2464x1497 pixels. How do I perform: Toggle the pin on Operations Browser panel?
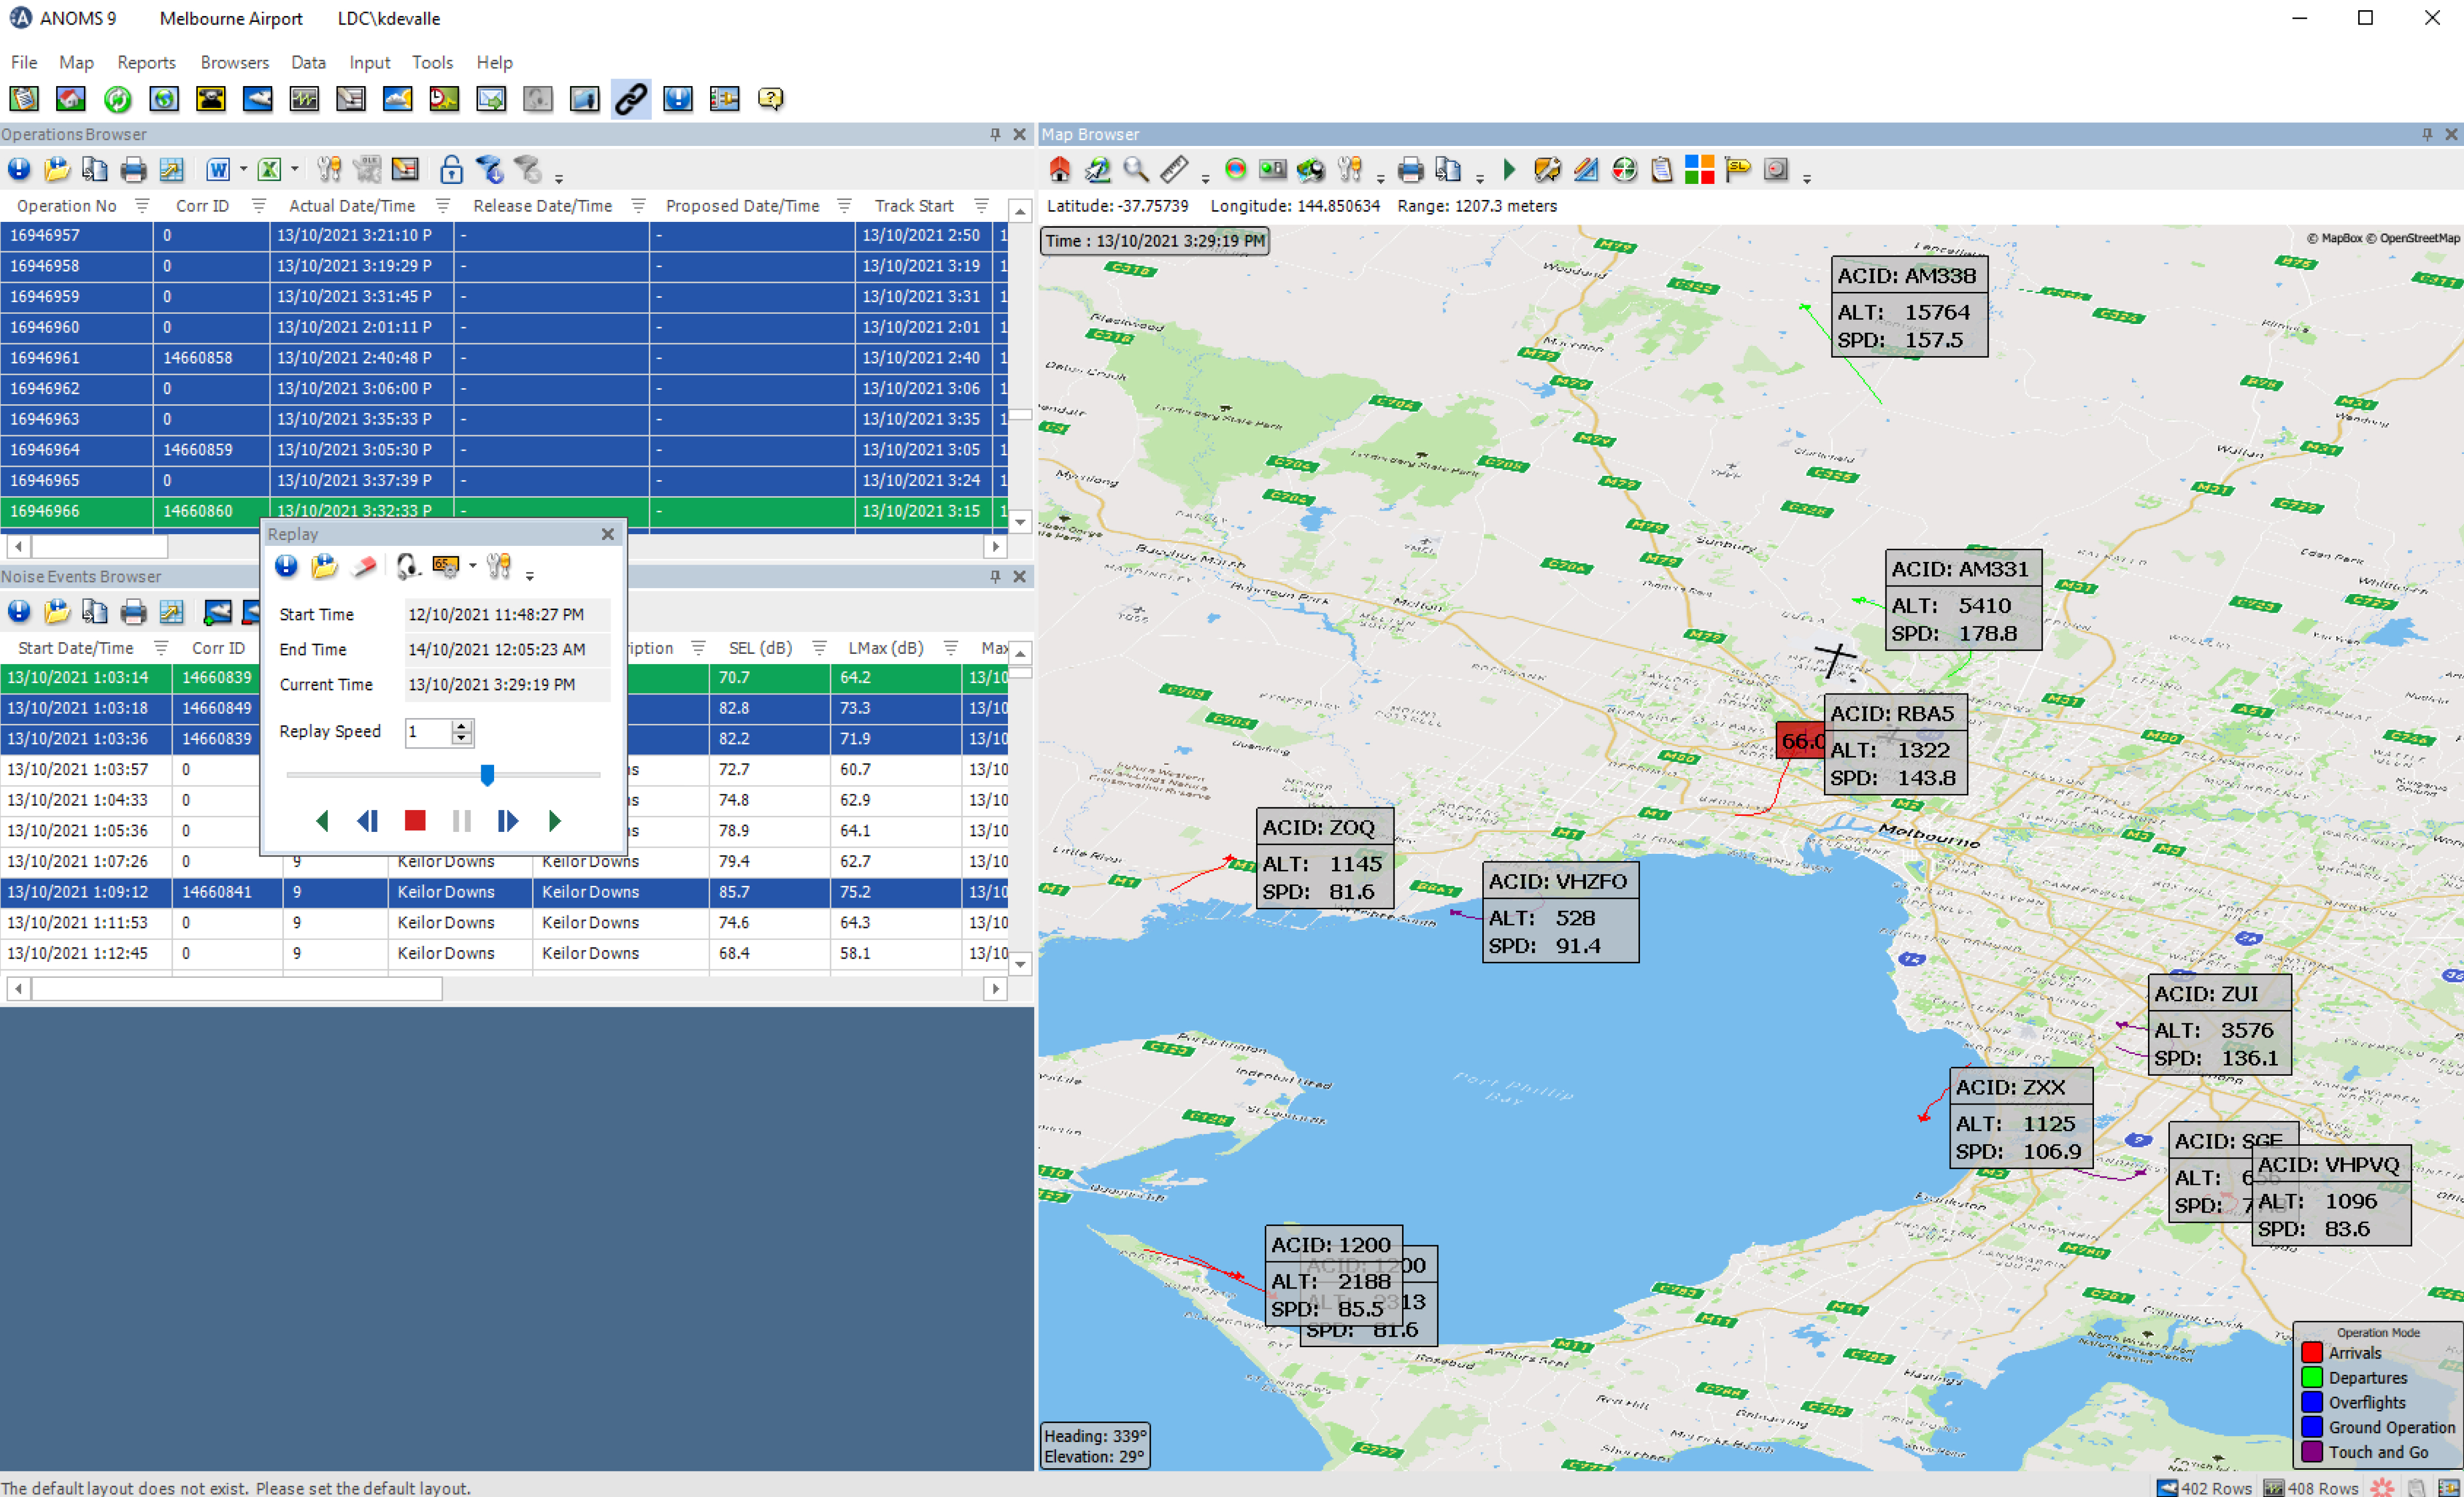click(995, 134)
